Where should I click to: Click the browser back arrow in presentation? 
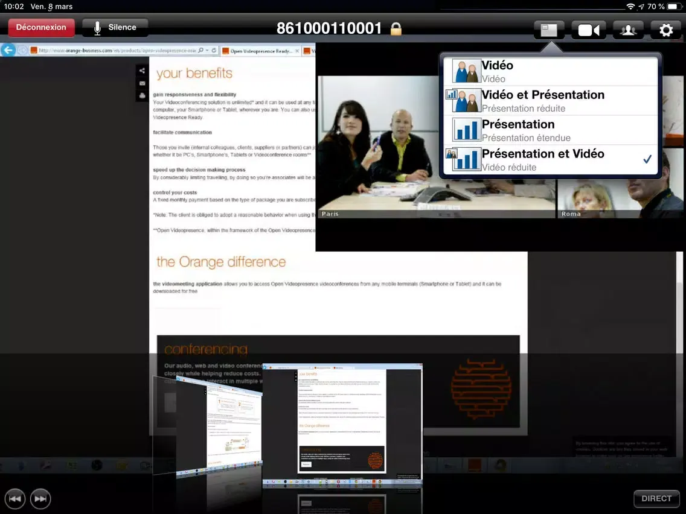pyautogui.click(x=8, y=50)
